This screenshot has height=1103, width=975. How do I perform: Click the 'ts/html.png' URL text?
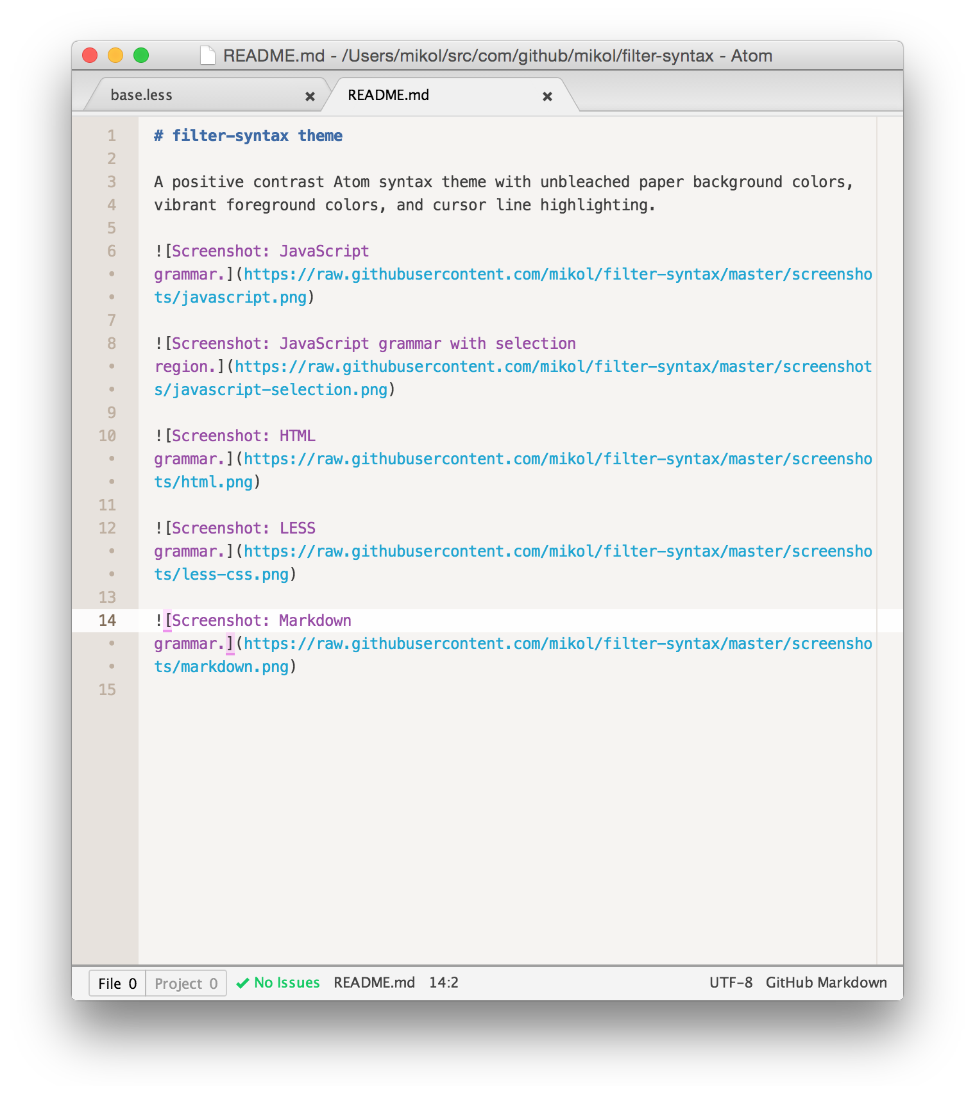pyautogui.click(x=203, y=482)
